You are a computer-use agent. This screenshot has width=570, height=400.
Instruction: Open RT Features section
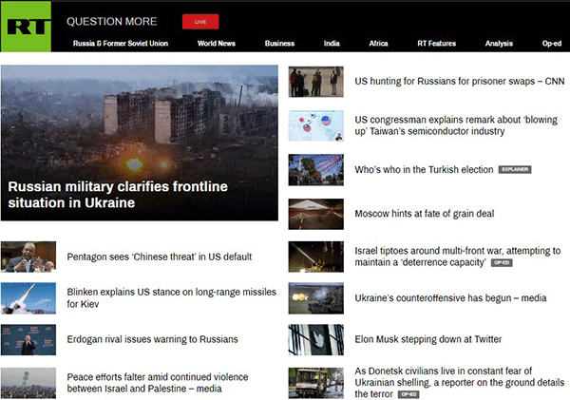(x=436, y=44)
